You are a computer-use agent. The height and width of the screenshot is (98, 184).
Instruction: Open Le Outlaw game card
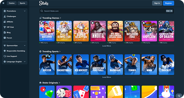pyautogui.click(x=149, y=31)
